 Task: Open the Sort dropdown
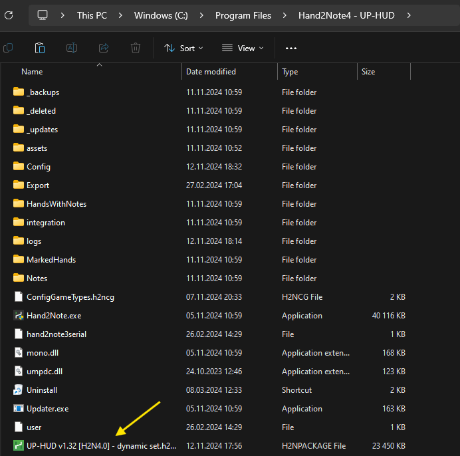tap(183, 48)
